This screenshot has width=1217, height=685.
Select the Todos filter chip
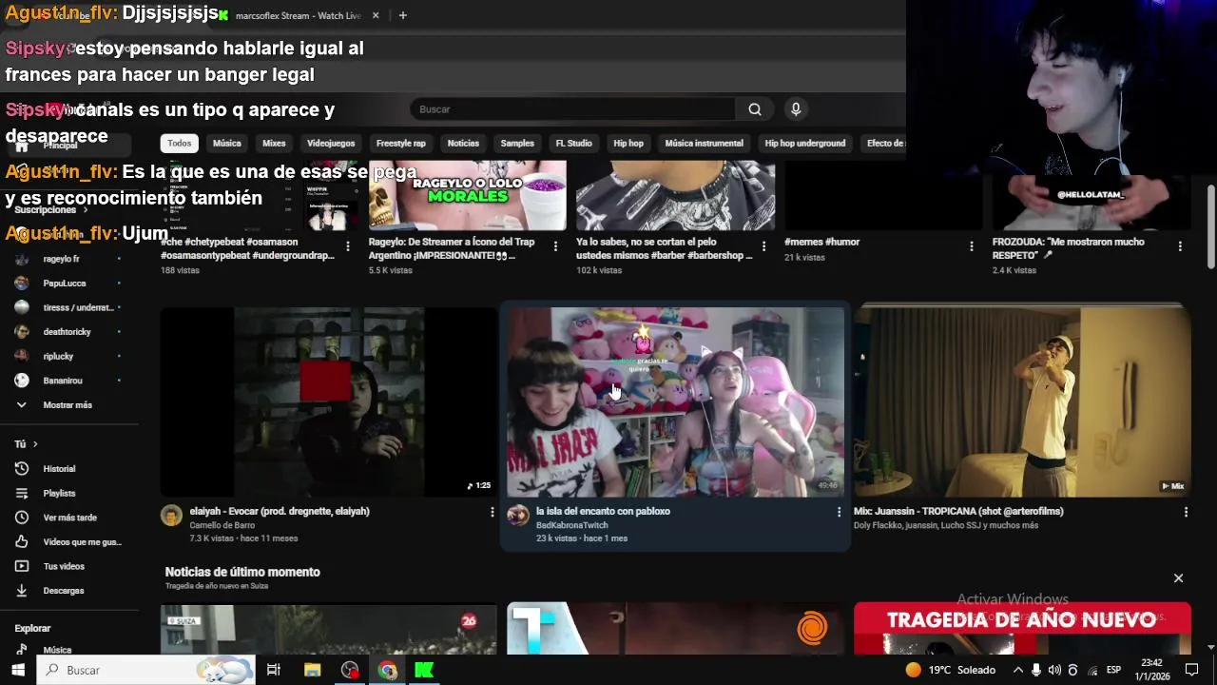point(180,144)
